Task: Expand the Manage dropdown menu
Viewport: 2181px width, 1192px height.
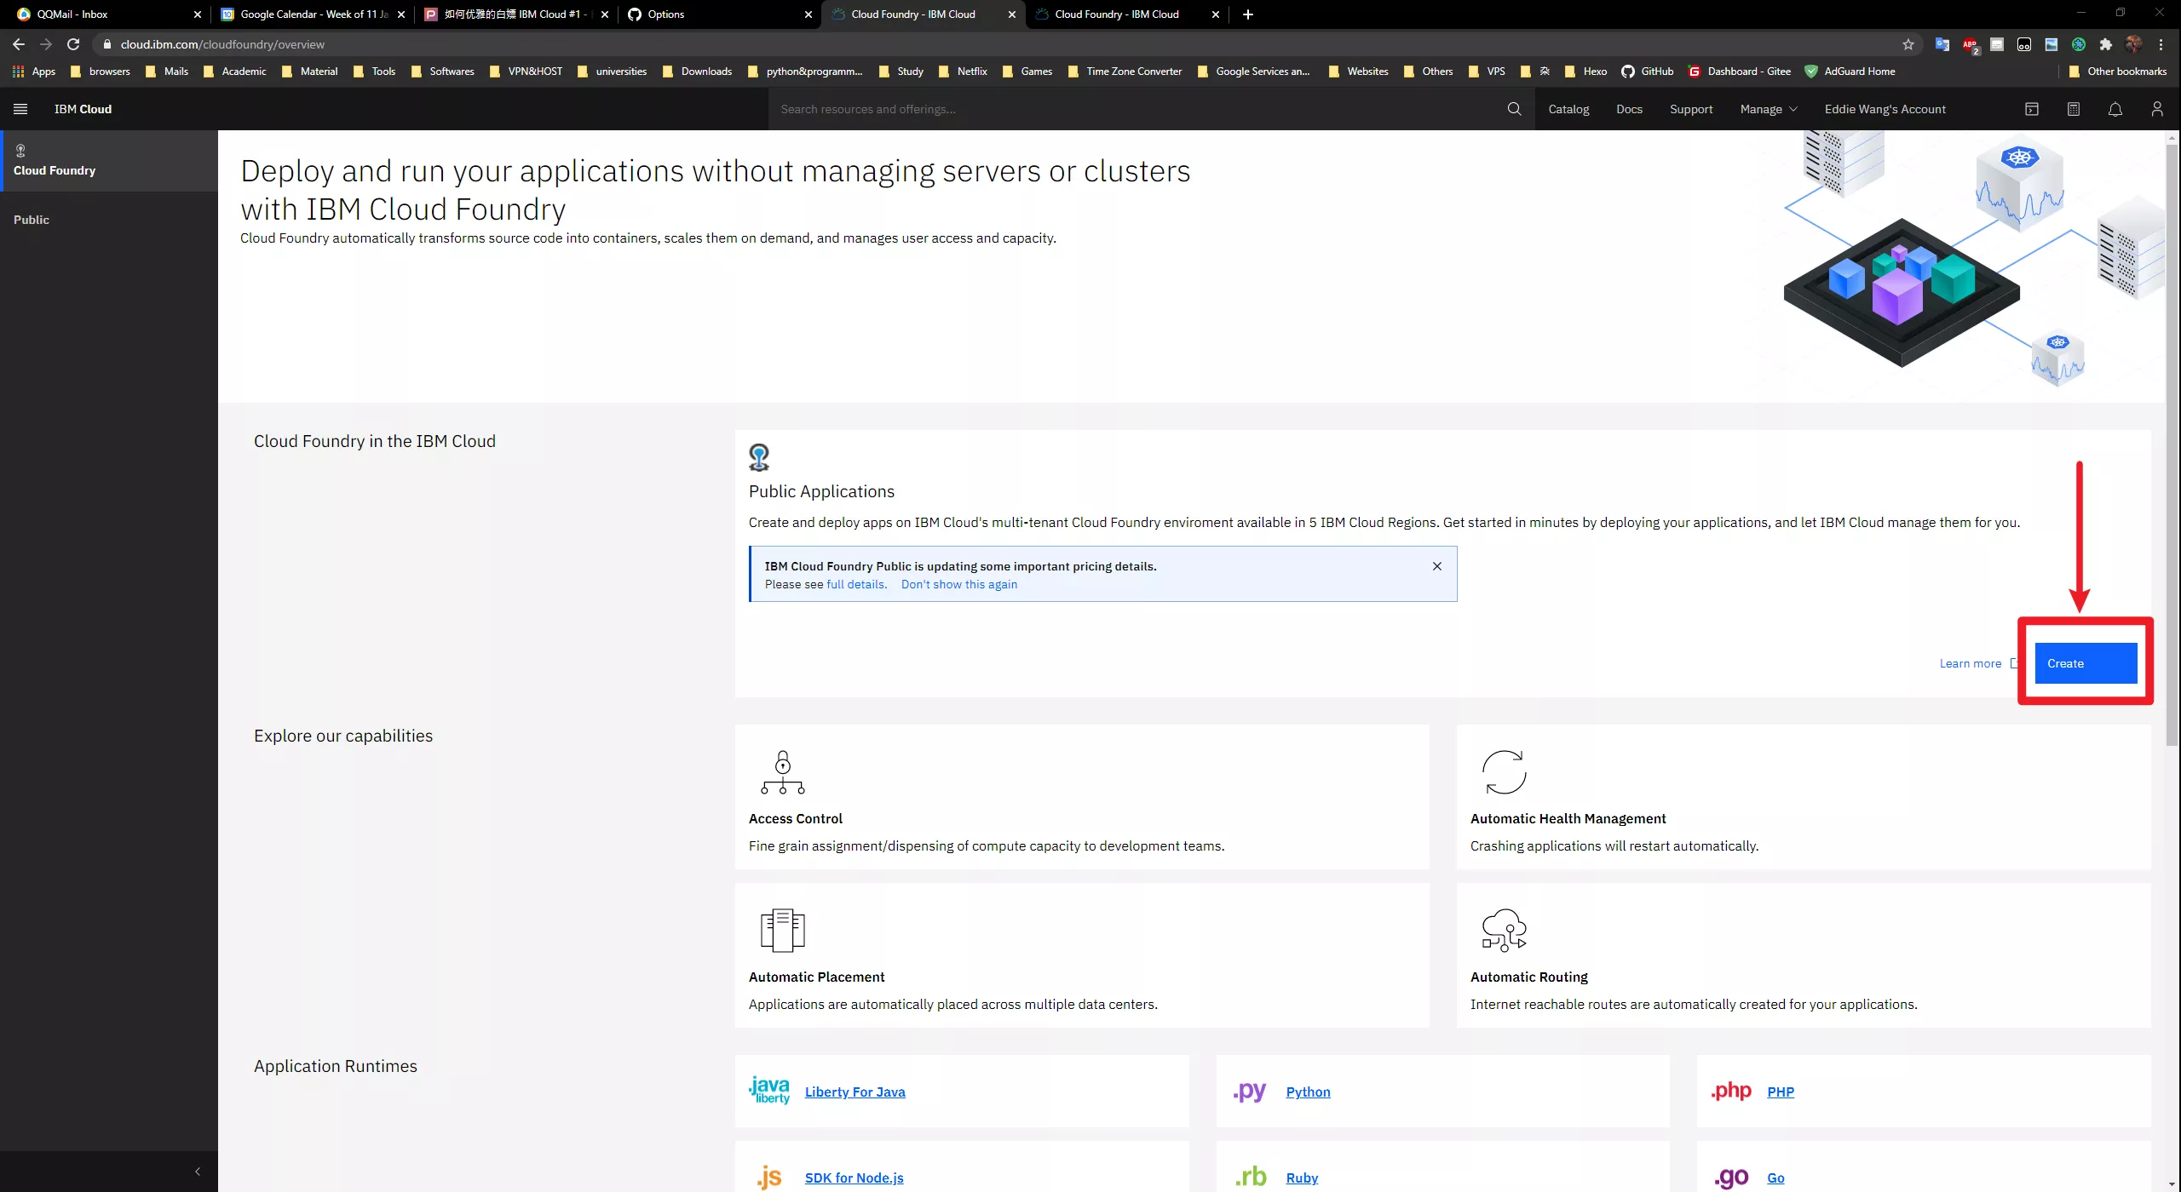Action: 1769,109
